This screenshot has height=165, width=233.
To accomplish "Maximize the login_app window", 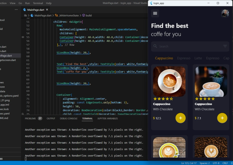I will [x=218, y=3].
